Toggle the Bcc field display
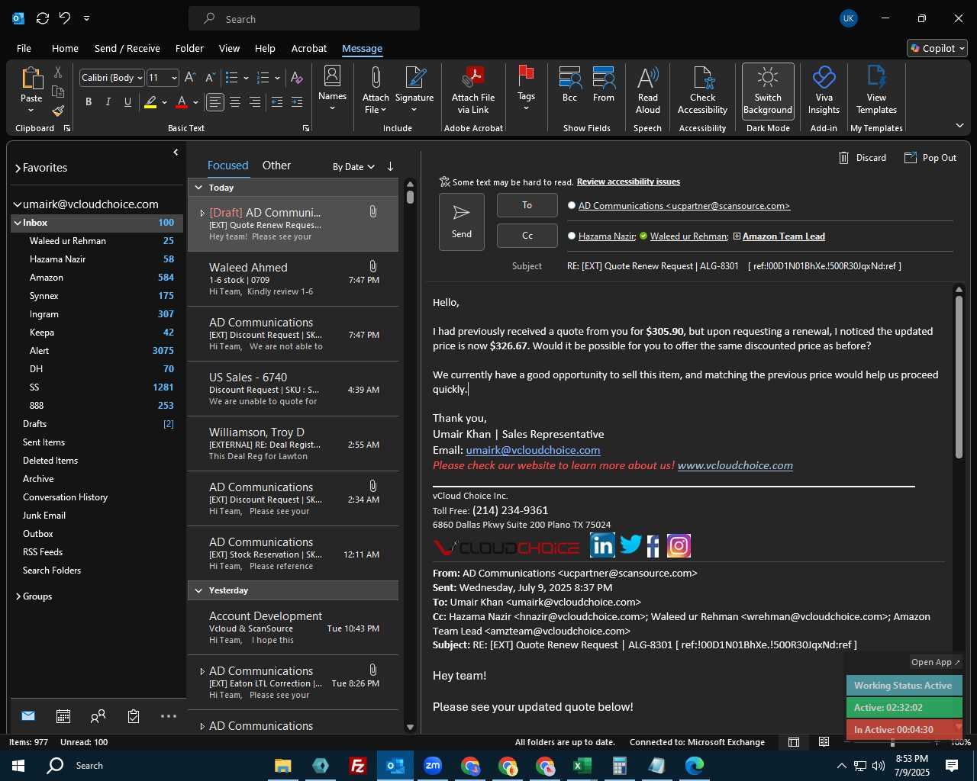 point(569,85)
